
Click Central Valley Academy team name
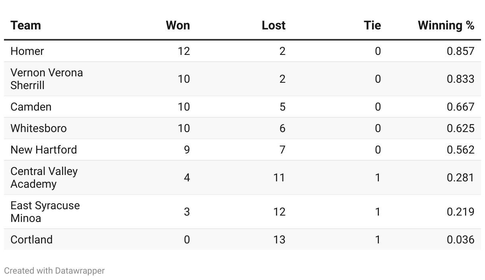click(x=44, y=177)
